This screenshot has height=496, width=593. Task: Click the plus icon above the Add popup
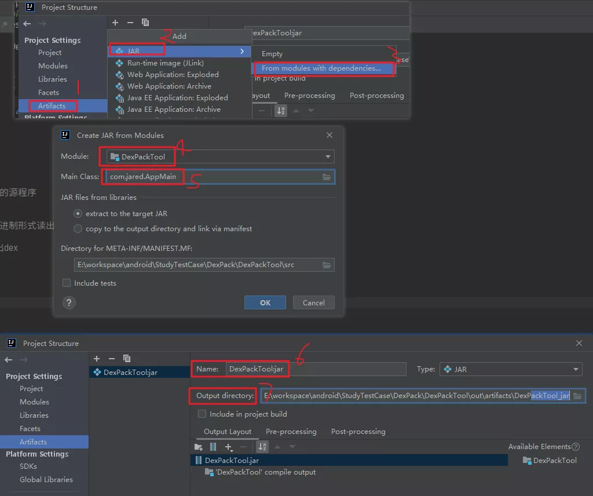[115, 23]
